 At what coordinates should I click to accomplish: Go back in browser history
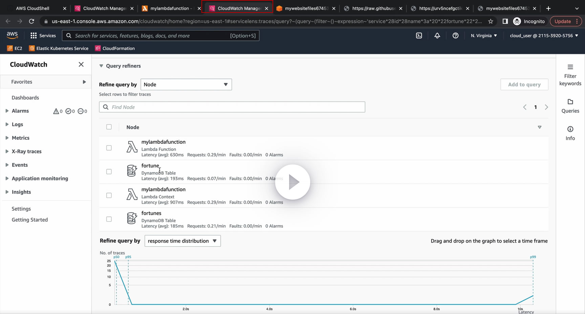click(8, 21)
